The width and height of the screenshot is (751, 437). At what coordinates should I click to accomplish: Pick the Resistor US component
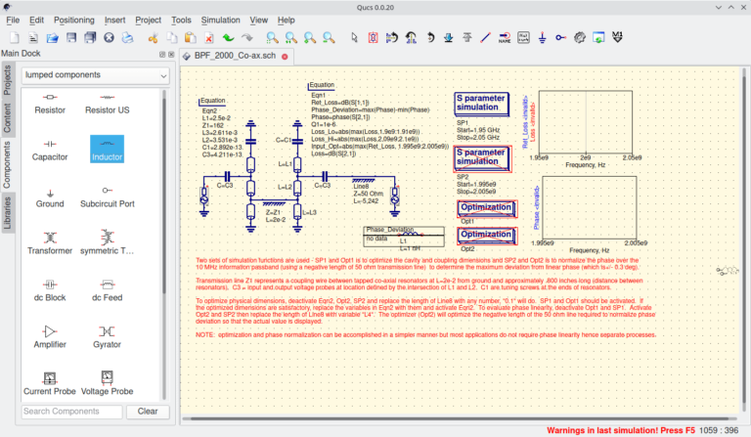point(108,105)
